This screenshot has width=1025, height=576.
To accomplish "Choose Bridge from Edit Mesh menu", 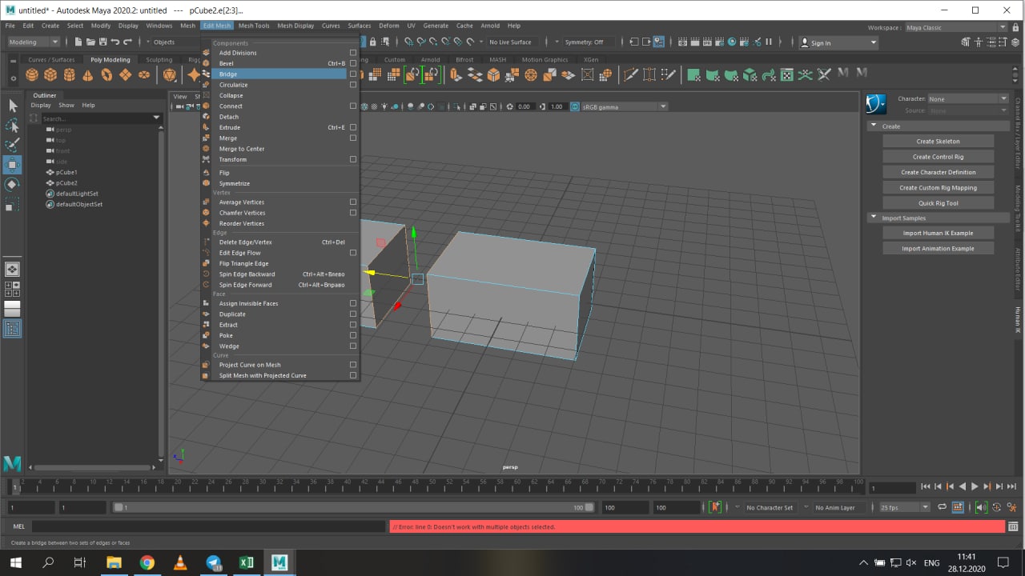I will point(273,74).
